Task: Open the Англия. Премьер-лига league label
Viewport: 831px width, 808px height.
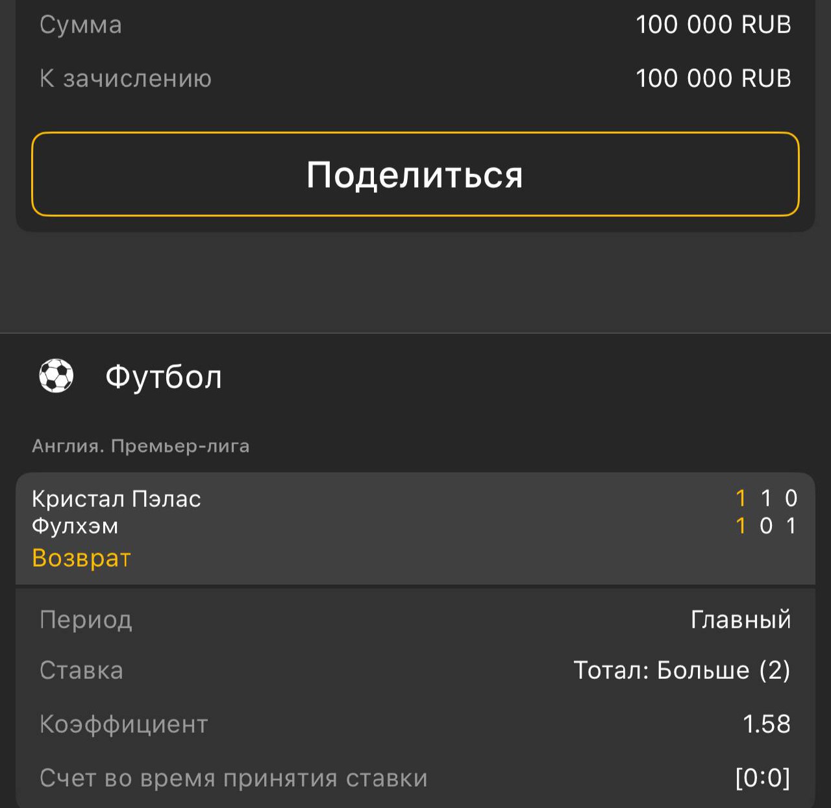Action: [141, 447]
